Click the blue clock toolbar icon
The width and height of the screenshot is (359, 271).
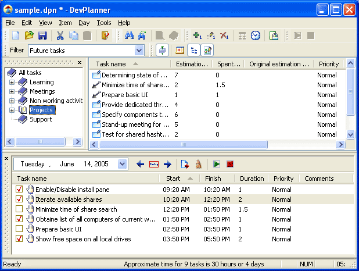click(256, 35)
